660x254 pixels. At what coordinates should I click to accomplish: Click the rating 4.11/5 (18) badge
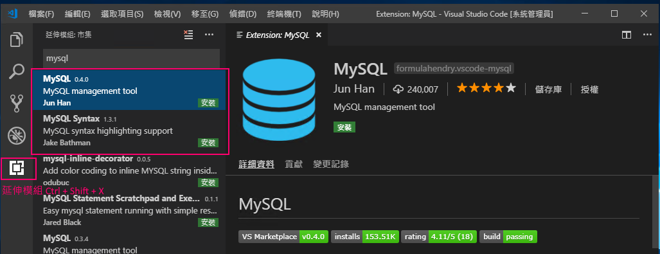click(x=439, y=237)
